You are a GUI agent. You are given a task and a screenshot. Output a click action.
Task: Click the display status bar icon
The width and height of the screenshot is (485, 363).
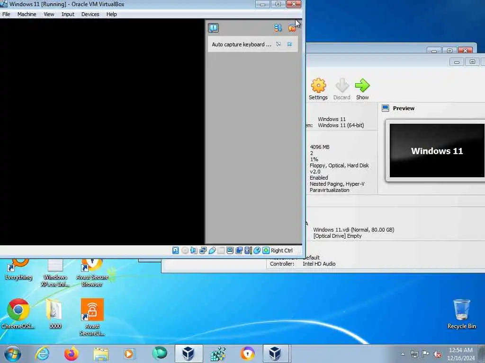(230, 251)
